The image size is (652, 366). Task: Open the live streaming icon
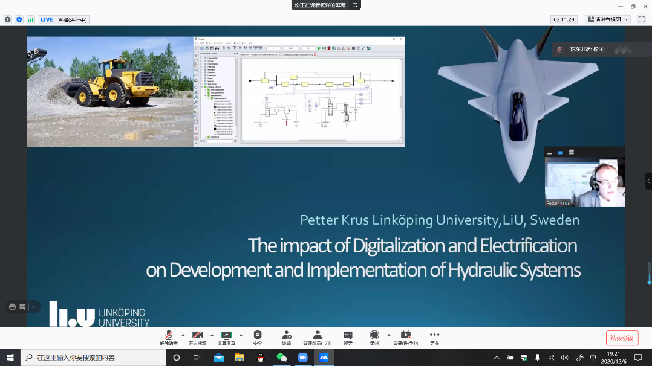tap(405, 336)
